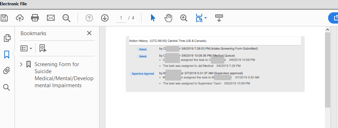338x128 pixels.
Task: Send file by email envelope icon
Action: click(x=51, y=18)
